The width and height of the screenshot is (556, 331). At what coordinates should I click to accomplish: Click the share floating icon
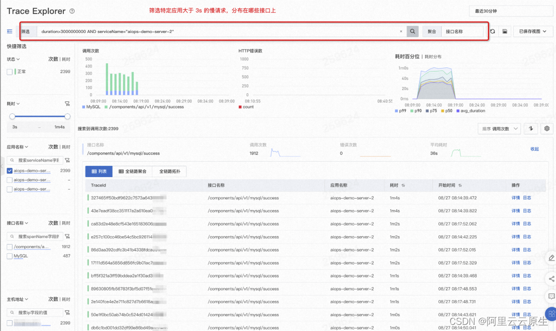point(551,279)
